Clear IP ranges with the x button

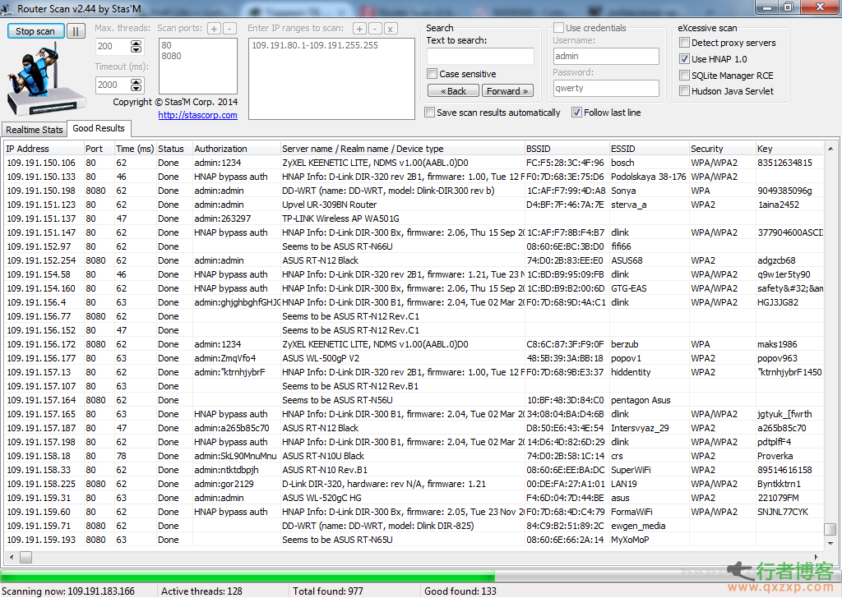[x=391, y=29]
